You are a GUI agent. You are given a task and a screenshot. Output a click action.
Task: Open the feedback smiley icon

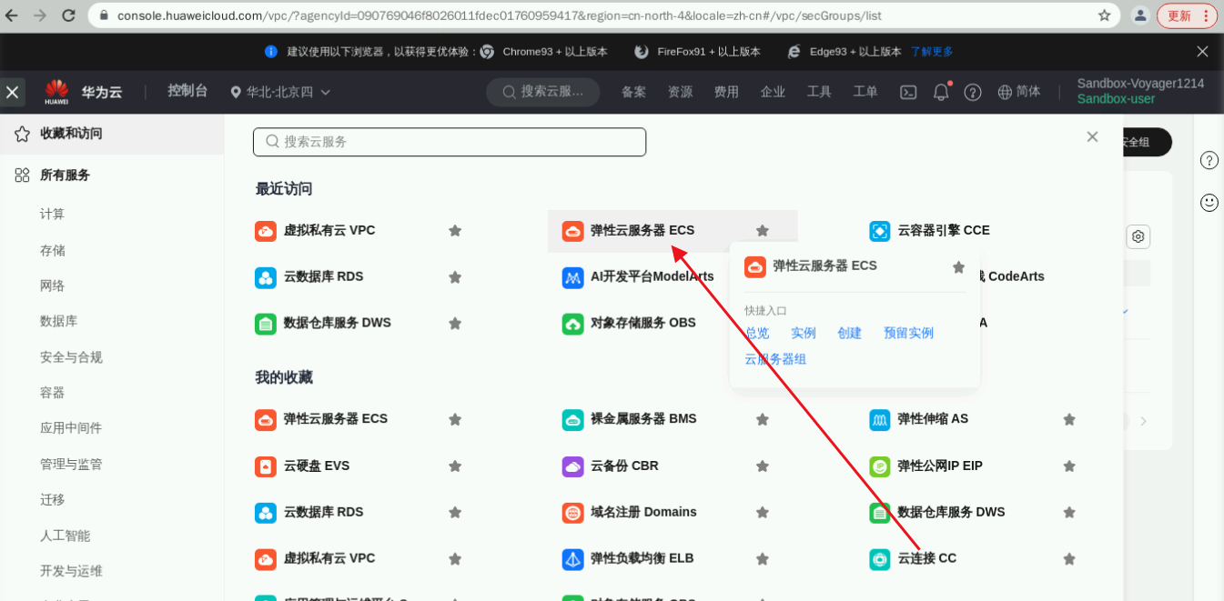(1209, 203)
